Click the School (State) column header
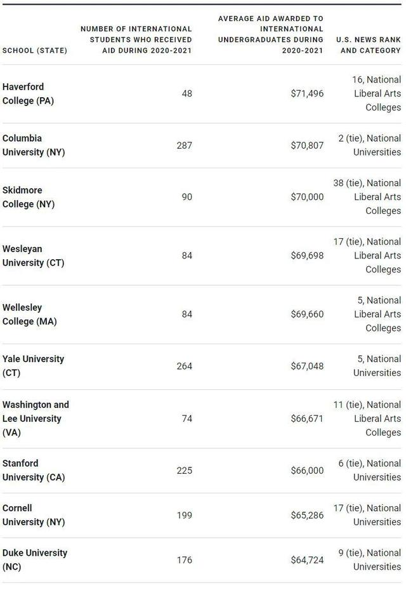The width and height of the screenshot is (406, 590). [35, 51]
